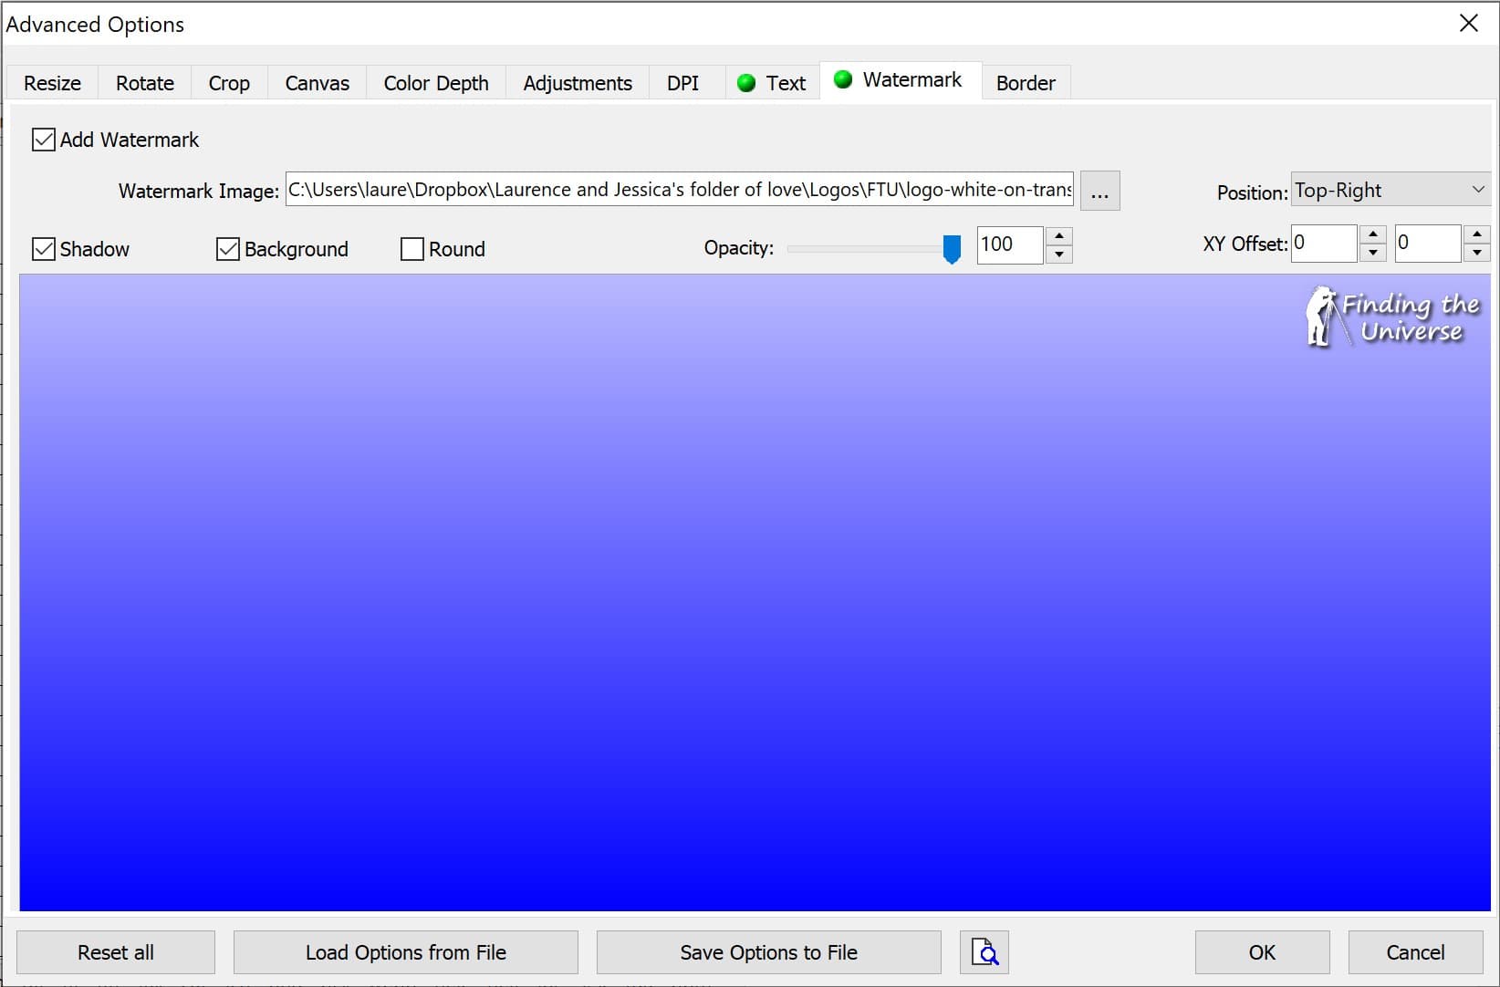Enable the Round checkbox
Screen dimensions: 1500x987
click(412, 249)
